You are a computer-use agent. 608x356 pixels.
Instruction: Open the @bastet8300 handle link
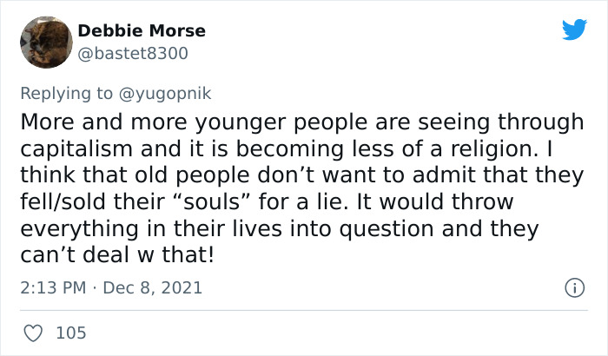(x=133, y=54)
